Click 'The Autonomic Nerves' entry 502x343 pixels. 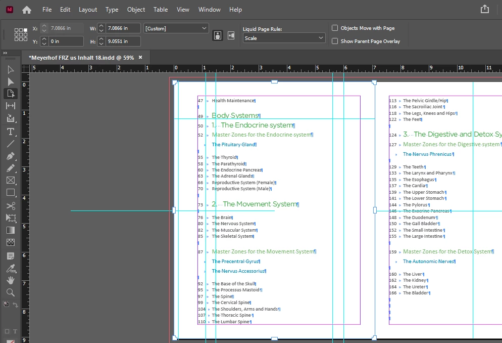[428, 261]
